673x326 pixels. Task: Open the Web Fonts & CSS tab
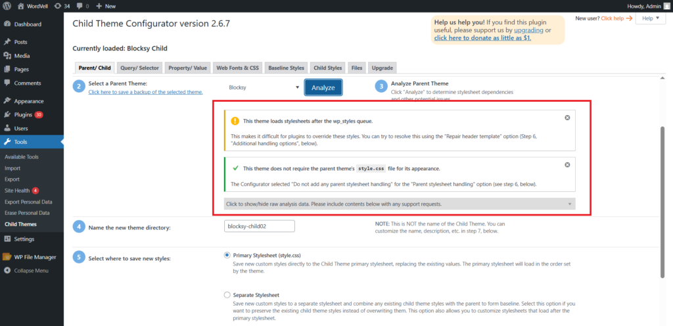tap(237, 68)
